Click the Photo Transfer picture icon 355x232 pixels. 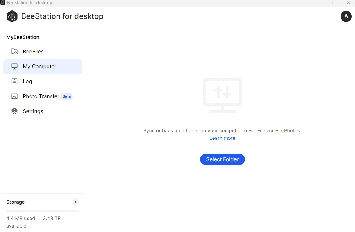coord(14,96)
